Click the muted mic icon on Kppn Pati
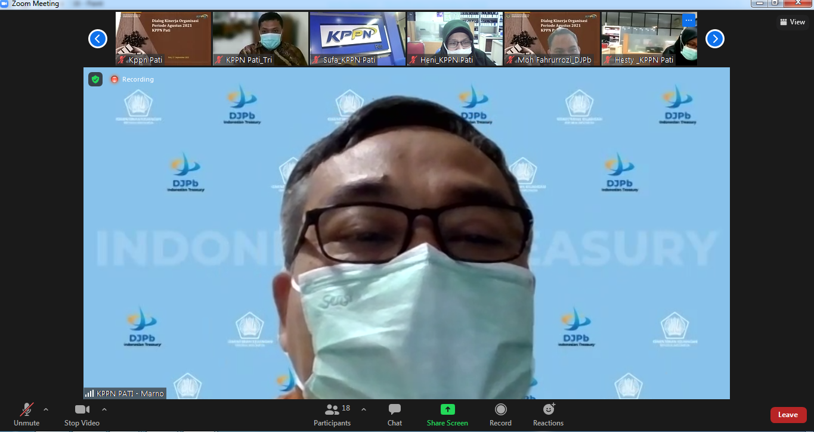This screenshot has height=432, width=814. (x=122, y=60)
